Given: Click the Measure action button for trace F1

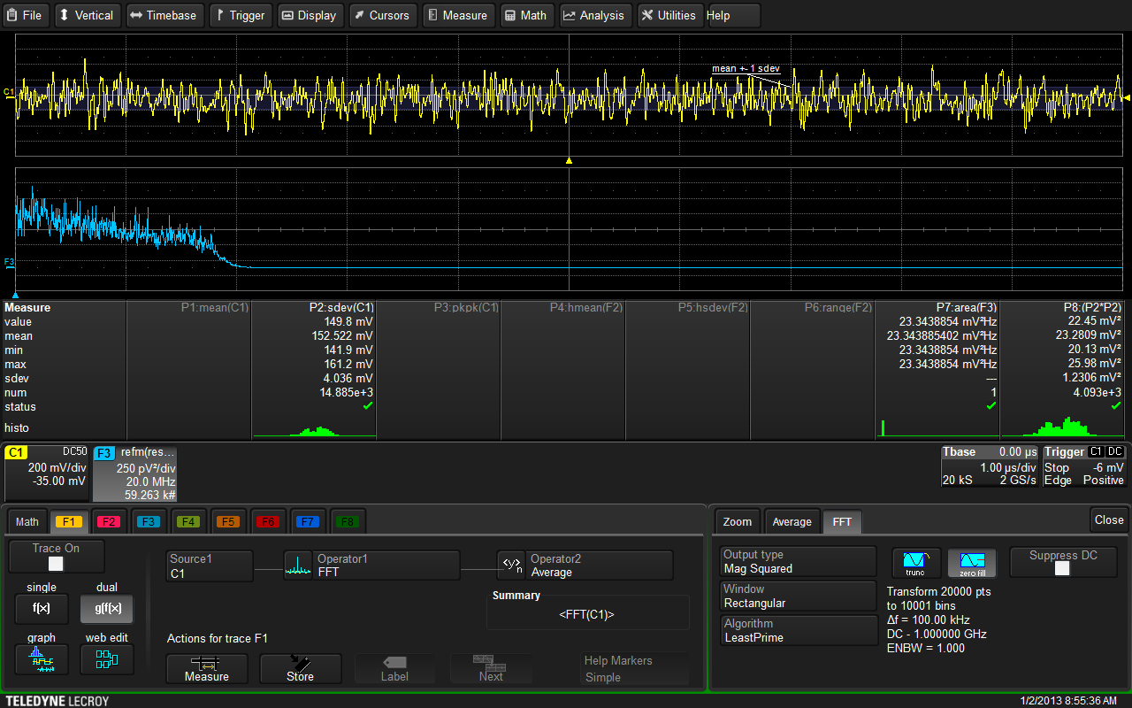Looking at the screenshot, I should coord(207,669).
